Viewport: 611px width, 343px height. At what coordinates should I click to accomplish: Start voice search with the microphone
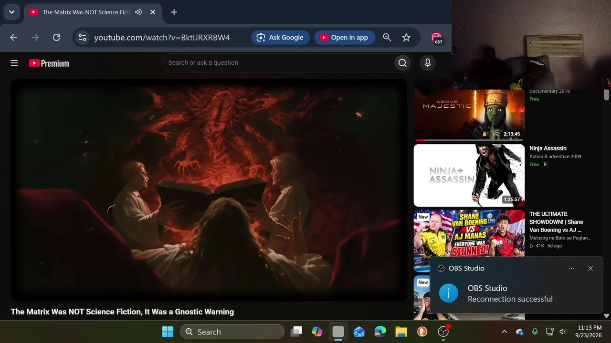click(427, 63)
